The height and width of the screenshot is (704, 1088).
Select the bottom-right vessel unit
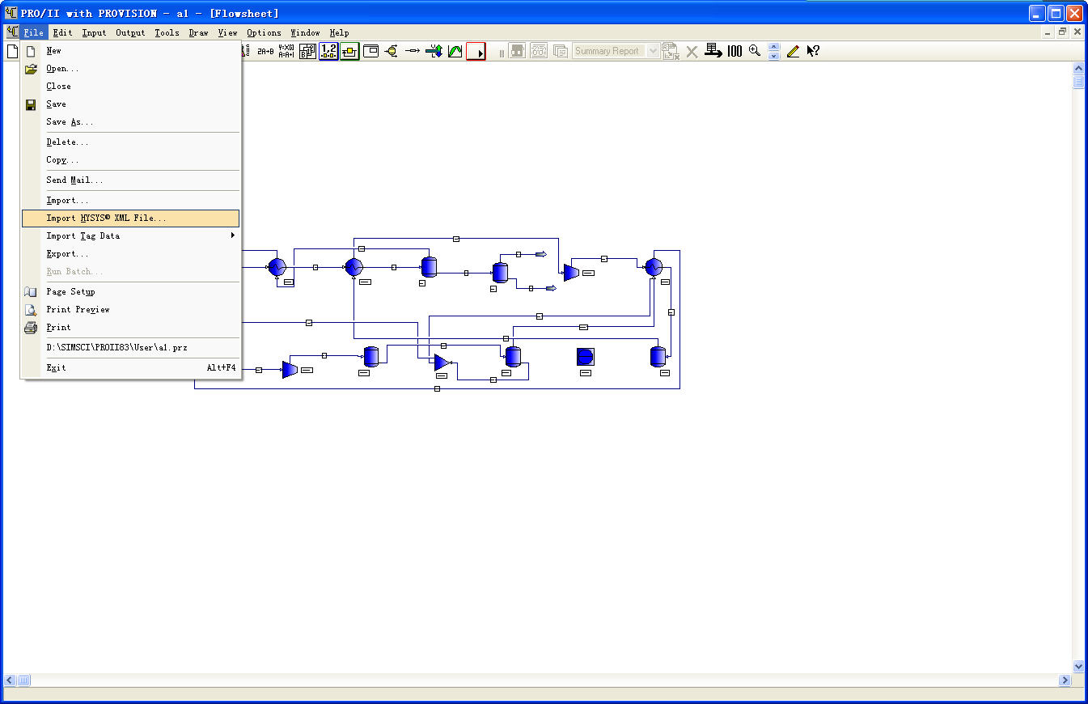(x=658, y=356)
